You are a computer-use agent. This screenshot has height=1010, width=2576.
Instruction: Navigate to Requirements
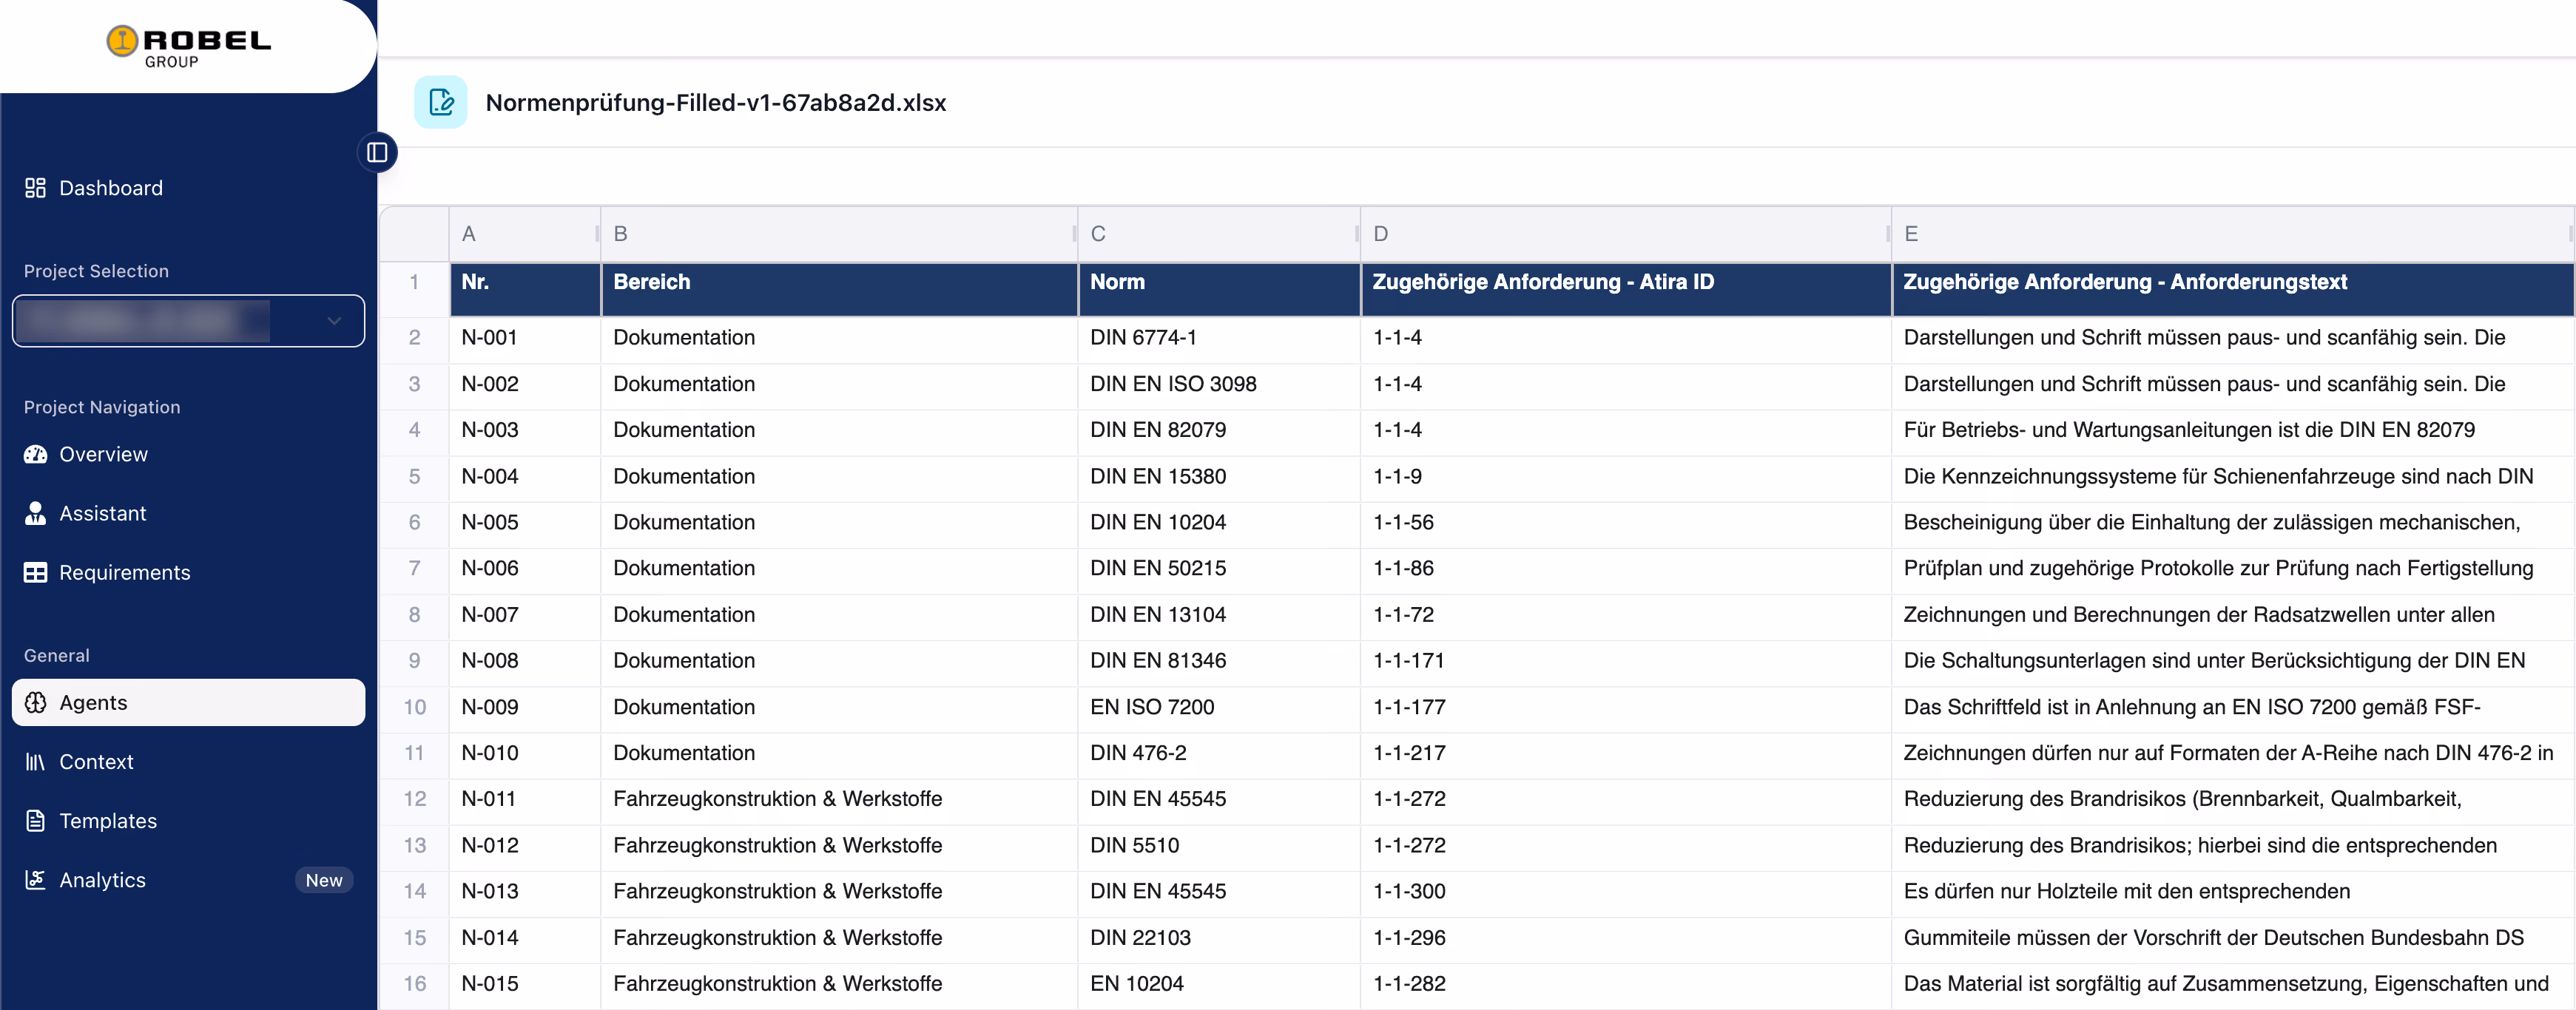(x=188, y=572)
